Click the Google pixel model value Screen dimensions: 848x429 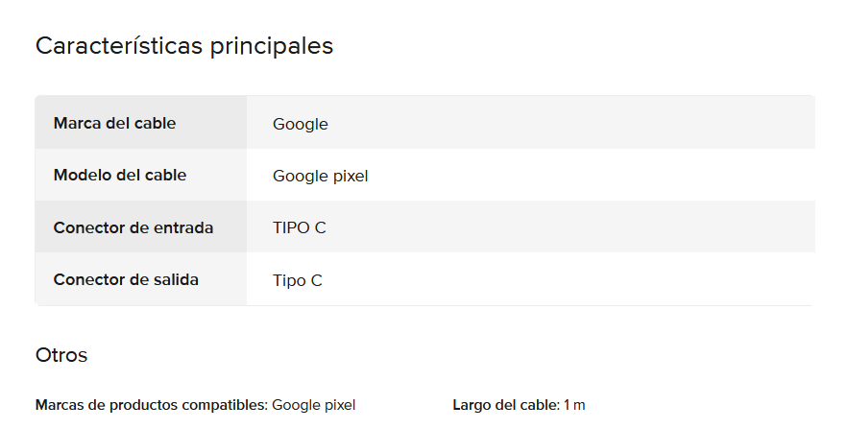coord(320,177)
